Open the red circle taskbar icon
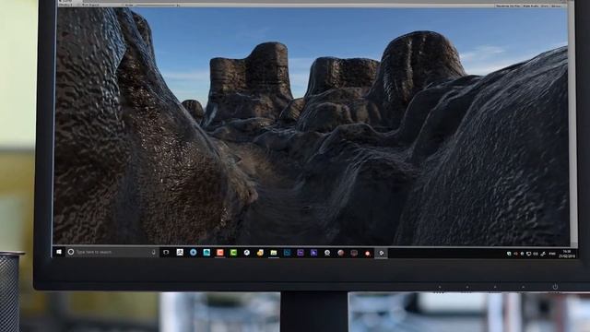590x332 pixels. (368, 254)
